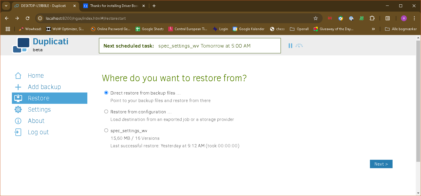This screenshot has height=196, width=421.
Task: Close the Driver Booster browser tab
Action: coord(143,6)
